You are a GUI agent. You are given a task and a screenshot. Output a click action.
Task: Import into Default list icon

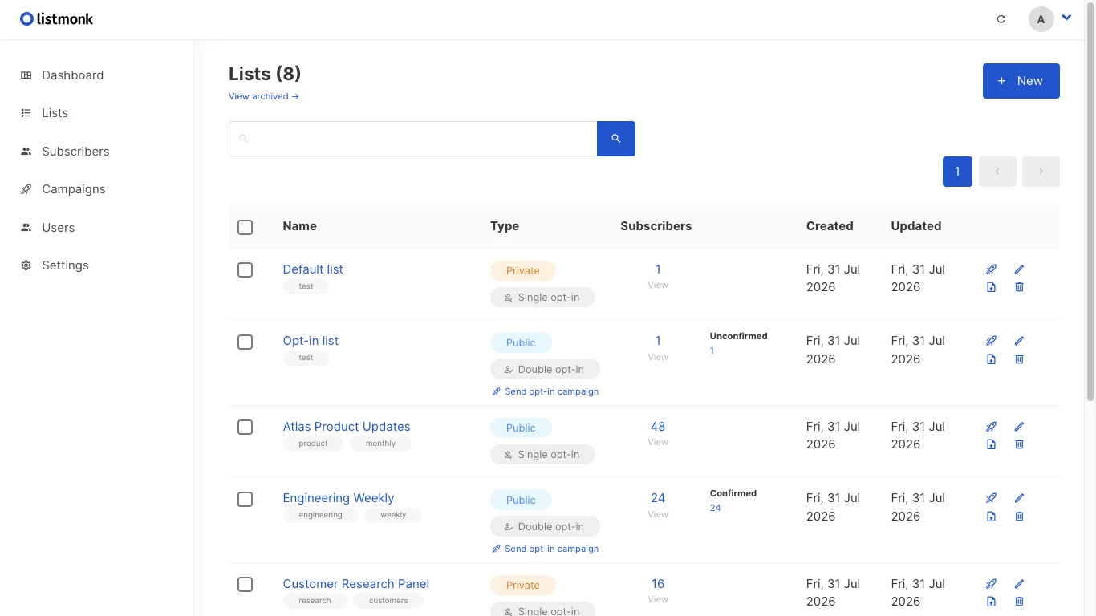[x=992, y=287]
